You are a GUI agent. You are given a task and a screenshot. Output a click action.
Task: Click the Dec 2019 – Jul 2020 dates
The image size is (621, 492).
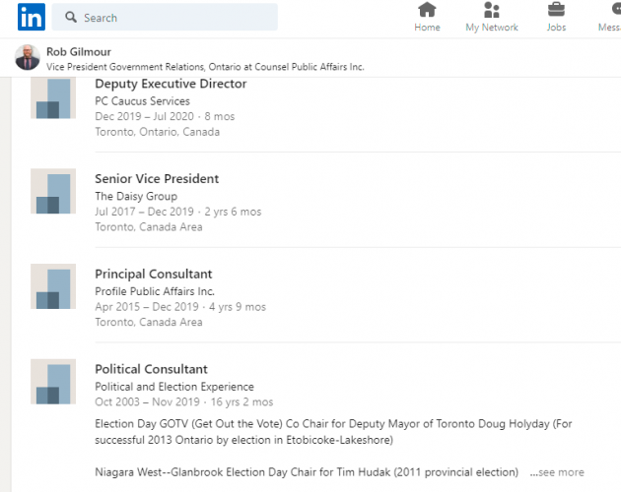click(x=144, y=116)
